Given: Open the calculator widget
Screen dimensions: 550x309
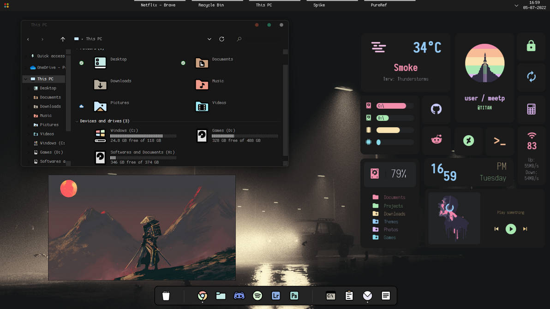Looking at the screenshot, I should pyautogui.click(x=531, y=109).
